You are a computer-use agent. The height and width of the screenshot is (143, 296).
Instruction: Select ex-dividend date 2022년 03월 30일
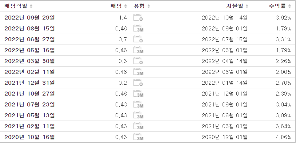click(x=30, y=61)
